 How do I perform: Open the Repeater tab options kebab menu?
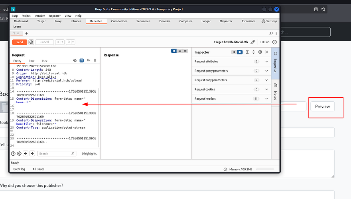pyautogui.click(x=276, y=33)
